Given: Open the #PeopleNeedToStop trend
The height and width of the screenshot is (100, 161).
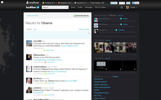Looking at the screenshot, I should pos(101,93).
